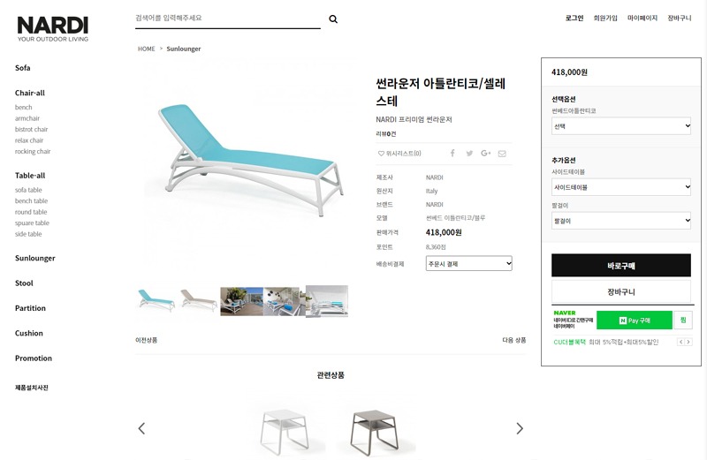Advance the CU promotion banner forward
Image resolution: width=707 pixels, height=460 pixels.
(x=688, y=342)
